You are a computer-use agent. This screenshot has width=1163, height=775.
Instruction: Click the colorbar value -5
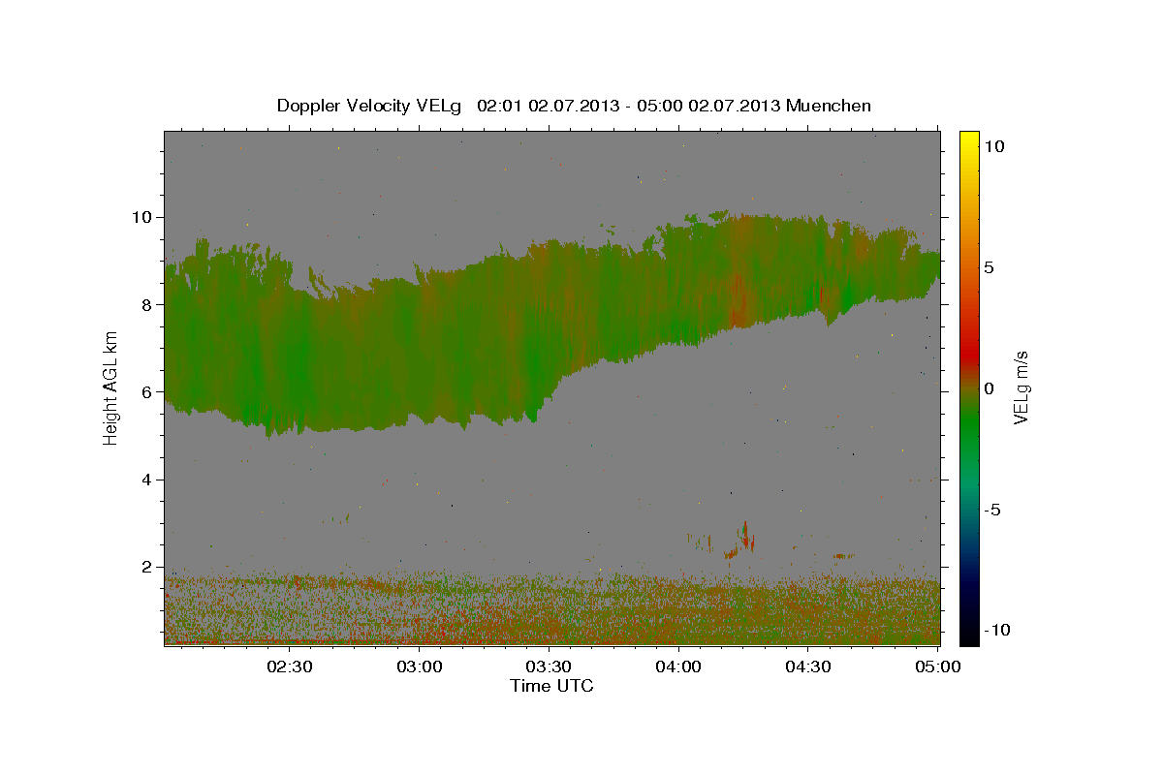click(993, 510)
